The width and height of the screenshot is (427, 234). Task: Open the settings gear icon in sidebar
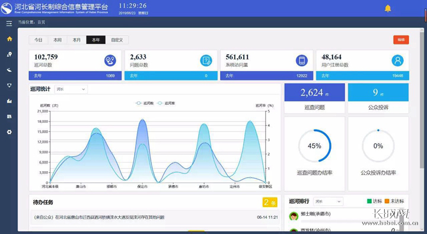click(9, 132)
